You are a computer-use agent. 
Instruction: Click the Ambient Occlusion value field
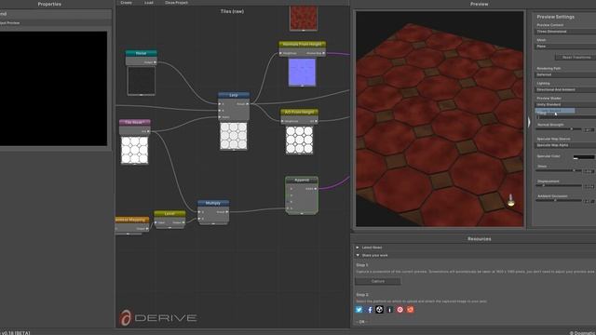point(589,201)
